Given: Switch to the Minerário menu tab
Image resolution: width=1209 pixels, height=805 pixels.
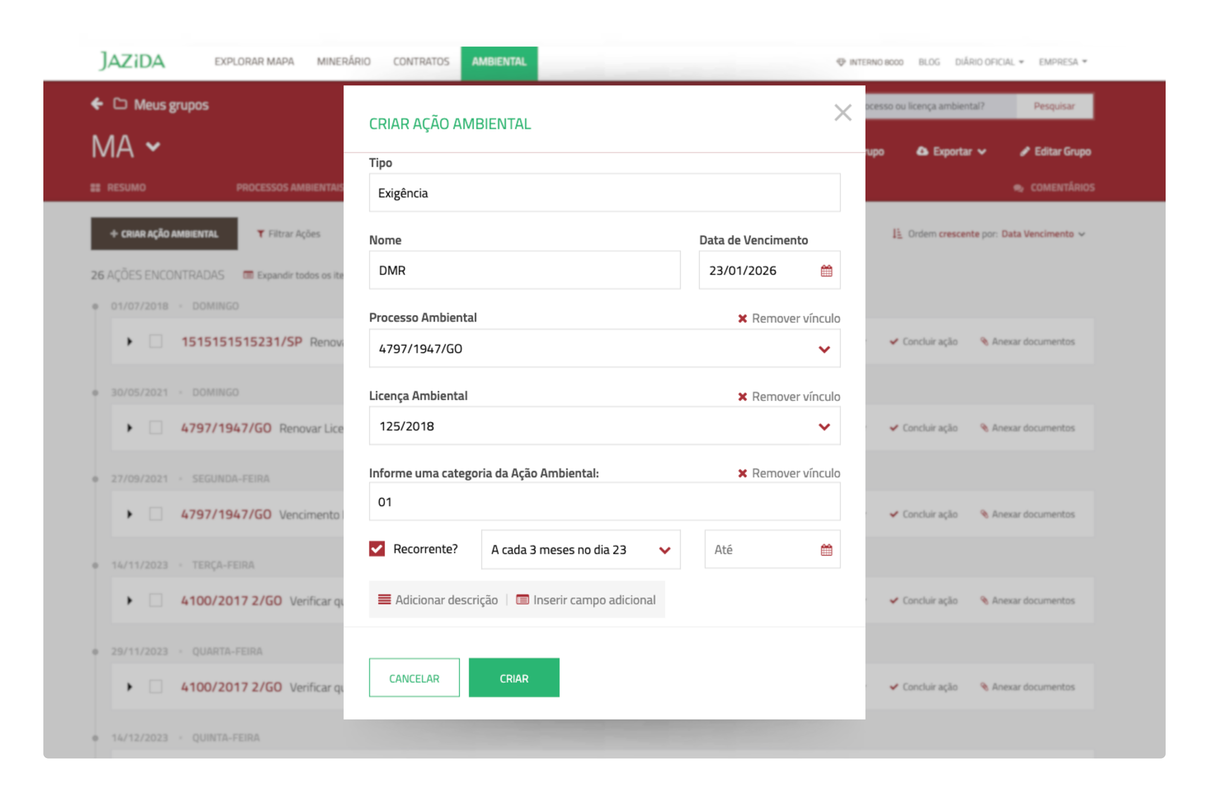Looking at the screenshot, I should point(343,62).
